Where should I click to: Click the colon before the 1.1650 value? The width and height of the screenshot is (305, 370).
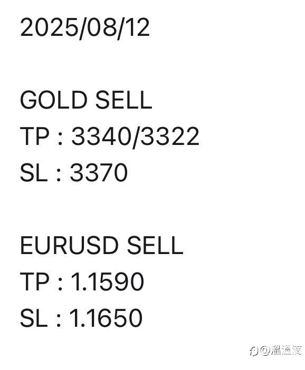pyautogui.click(x=59, y=320)
